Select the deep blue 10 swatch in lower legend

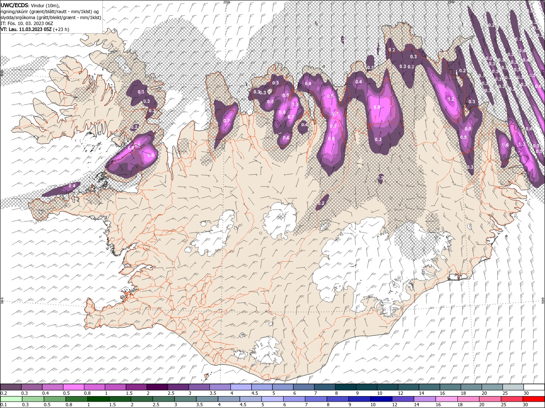coord(381,399)
